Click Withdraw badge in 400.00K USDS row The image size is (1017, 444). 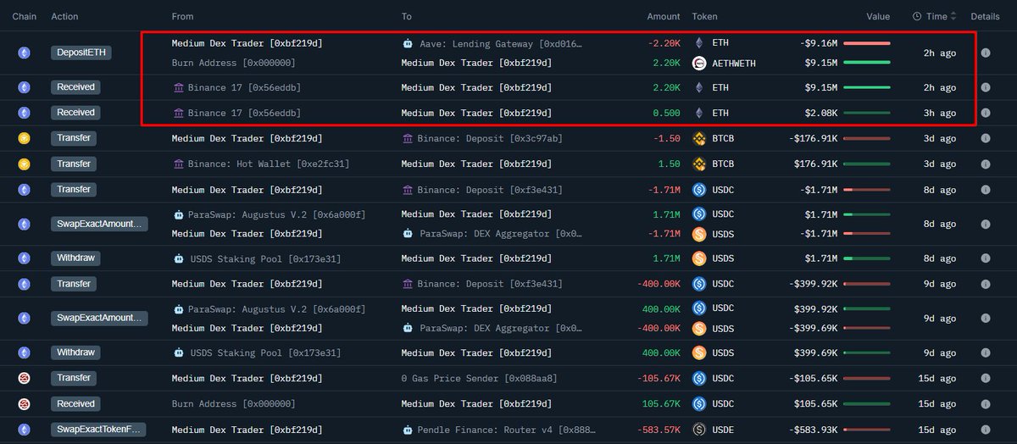click(75, 352)
